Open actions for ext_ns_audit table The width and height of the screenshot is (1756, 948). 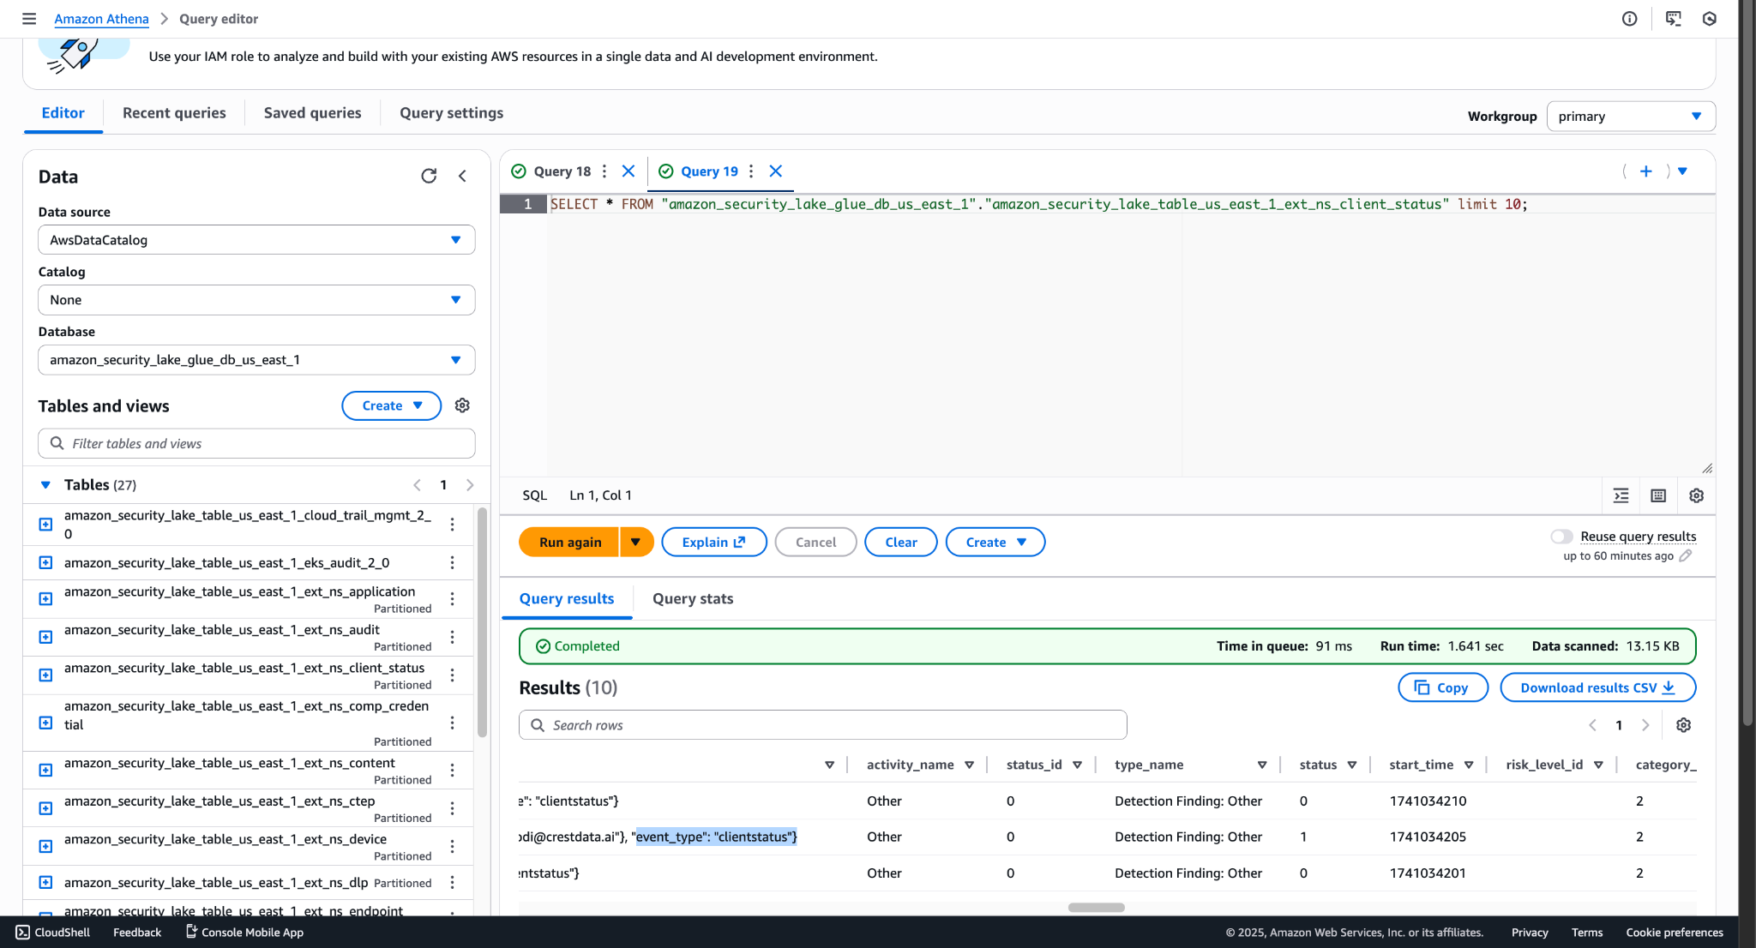point(452,637)
